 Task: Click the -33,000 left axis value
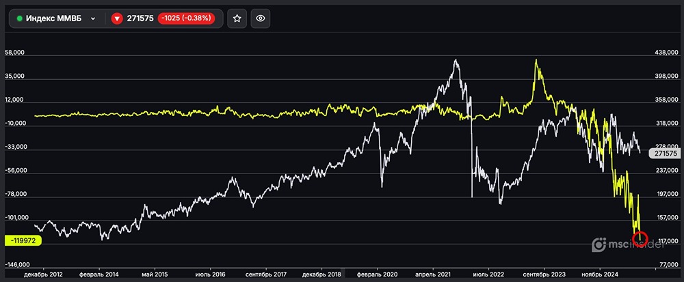15,147
